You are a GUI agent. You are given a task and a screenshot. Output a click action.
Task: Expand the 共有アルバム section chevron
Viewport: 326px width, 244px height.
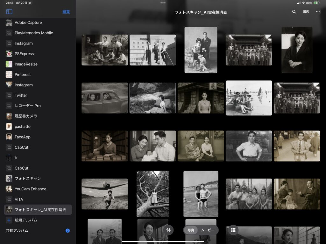tap(67, 231)
